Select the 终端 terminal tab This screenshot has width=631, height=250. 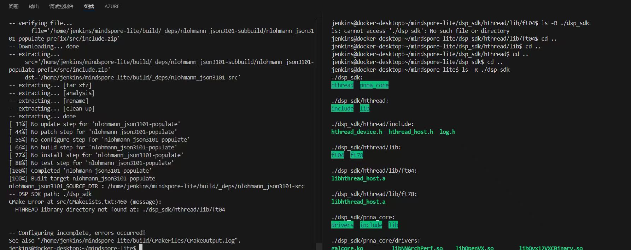(89, 6)
